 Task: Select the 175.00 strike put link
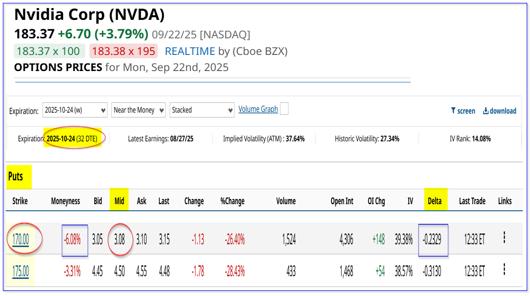pyautogui.click(x=21, y=271)
